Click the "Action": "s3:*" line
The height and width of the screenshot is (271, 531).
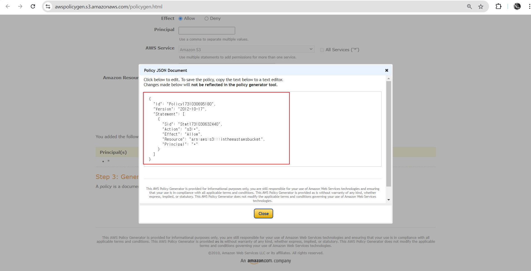(181, 129)
